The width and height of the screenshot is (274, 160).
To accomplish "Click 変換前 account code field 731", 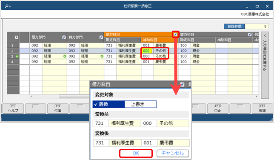I will (x=101, y=123).
